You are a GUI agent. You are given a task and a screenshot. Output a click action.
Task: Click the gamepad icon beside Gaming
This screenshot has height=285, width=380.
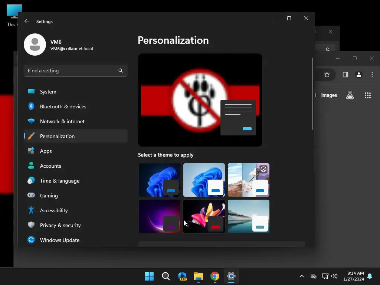(x=31, y=195)
